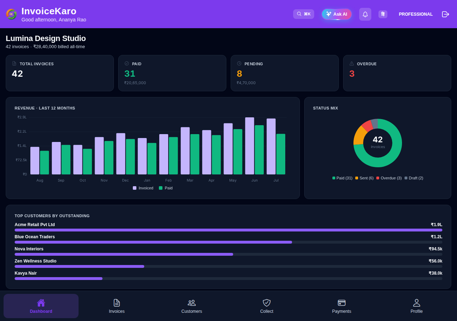Click the Draft (2) legend item
Viewport: 457px width, 321px height.
point(414,178)
